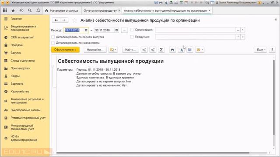Open the calculator icon in the title bar
The image size is (280, 157).
tap(181, 3)
